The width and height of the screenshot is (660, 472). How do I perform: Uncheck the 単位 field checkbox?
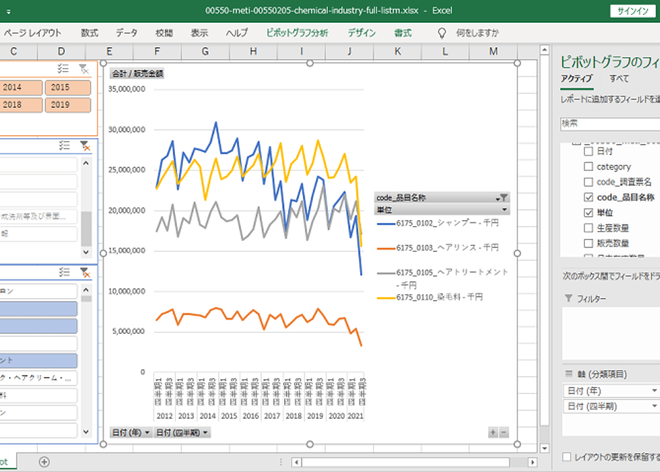pos(589,212)
